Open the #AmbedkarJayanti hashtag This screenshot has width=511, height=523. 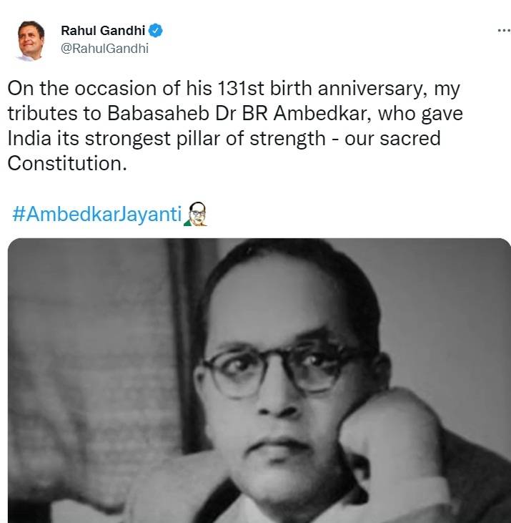(x=97, y=214)
